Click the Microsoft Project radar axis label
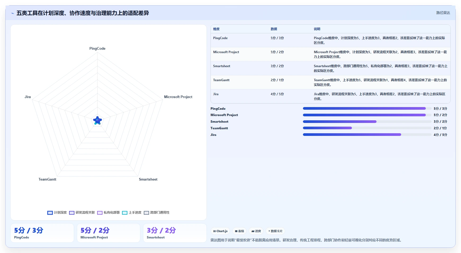 [x=178, y=97]
